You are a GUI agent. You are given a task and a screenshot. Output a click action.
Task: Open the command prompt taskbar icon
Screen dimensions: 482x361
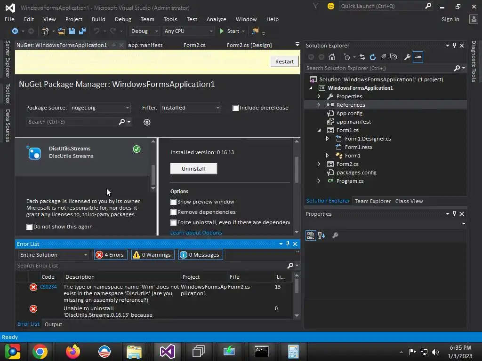(x=262, y=352)
